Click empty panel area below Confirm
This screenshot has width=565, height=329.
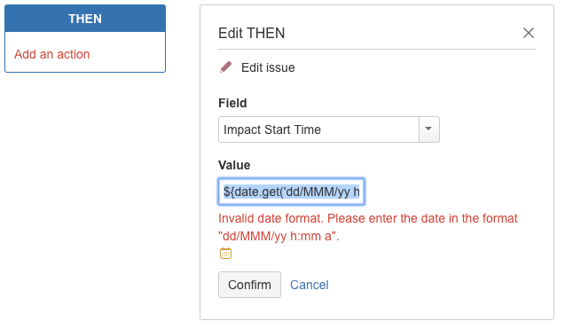coord(377,308)
